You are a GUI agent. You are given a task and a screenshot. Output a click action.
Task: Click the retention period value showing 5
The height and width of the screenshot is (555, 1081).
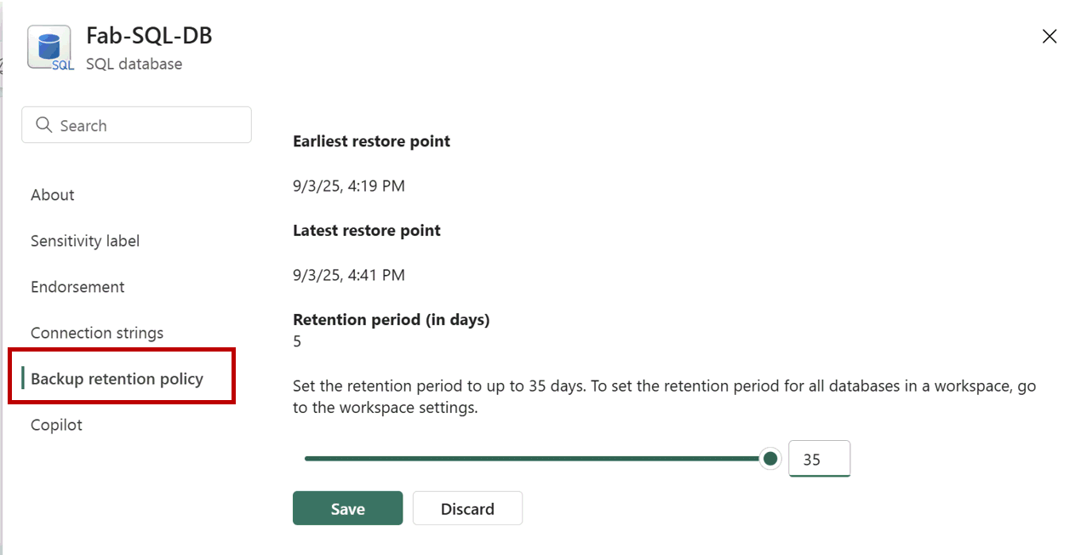[296, 341]
